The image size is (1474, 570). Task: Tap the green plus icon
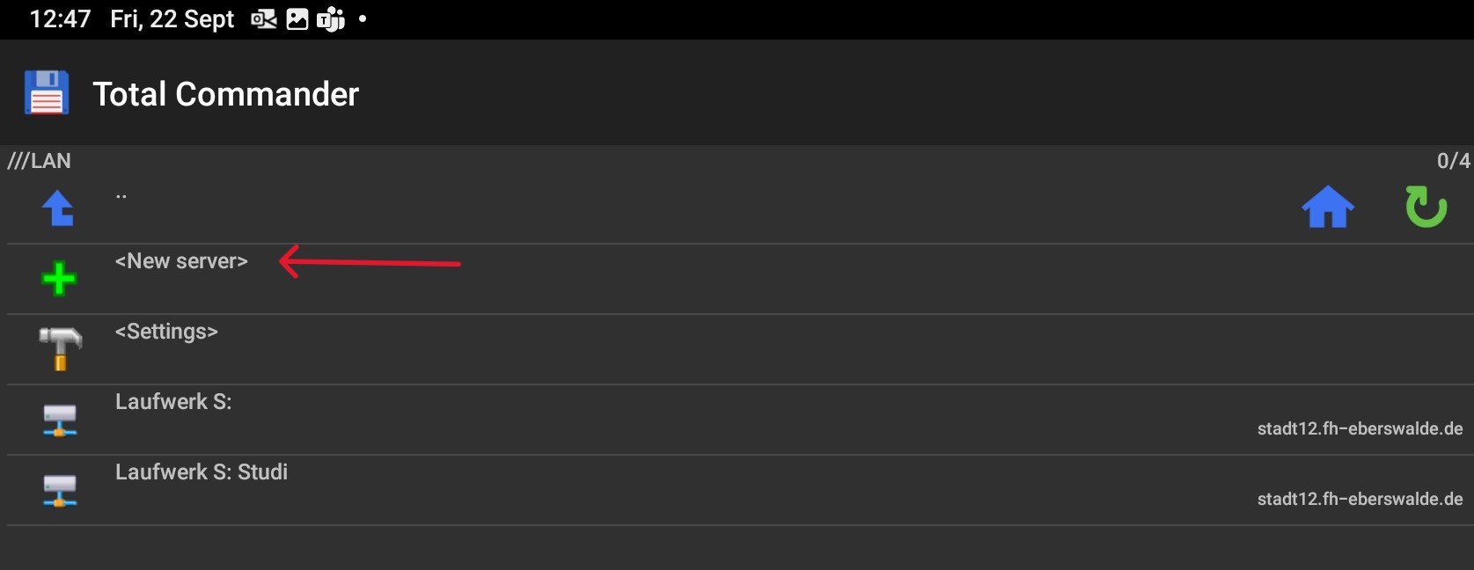(x=59, y=279)
